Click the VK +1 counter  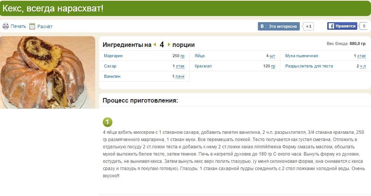[x=308, y=26]
